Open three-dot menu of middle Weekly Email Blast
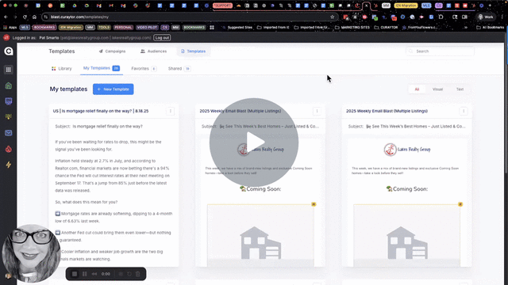 coord(317,111)
